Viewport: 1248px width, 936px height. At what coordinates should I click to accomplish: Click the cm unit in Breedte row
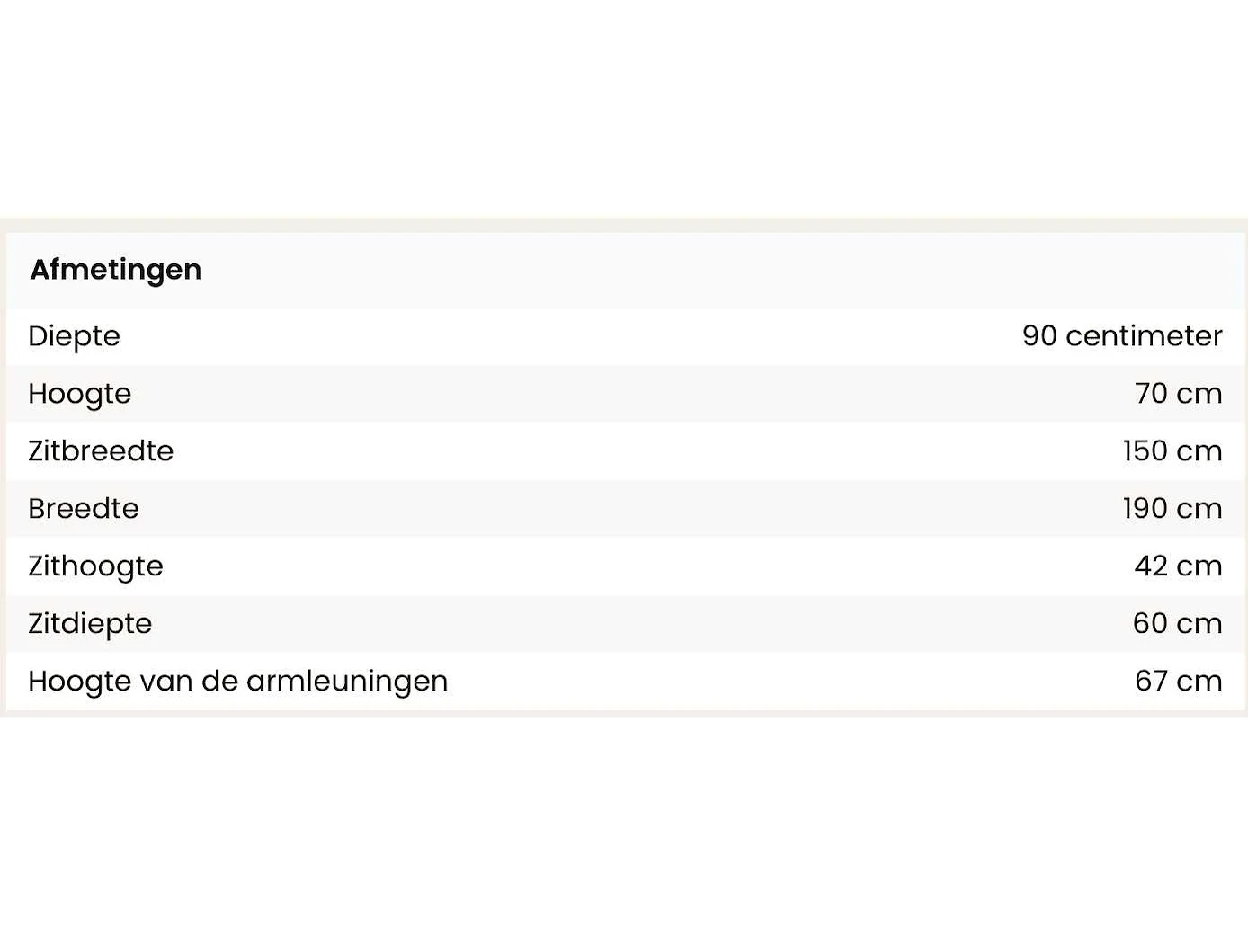tap(1199, 509)
